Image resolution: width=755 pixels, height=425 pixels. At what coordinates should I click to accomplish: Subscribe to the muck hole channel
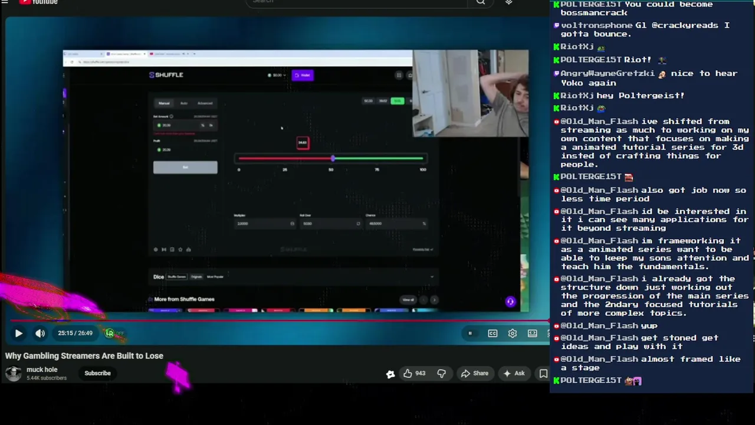coord(97,373)
